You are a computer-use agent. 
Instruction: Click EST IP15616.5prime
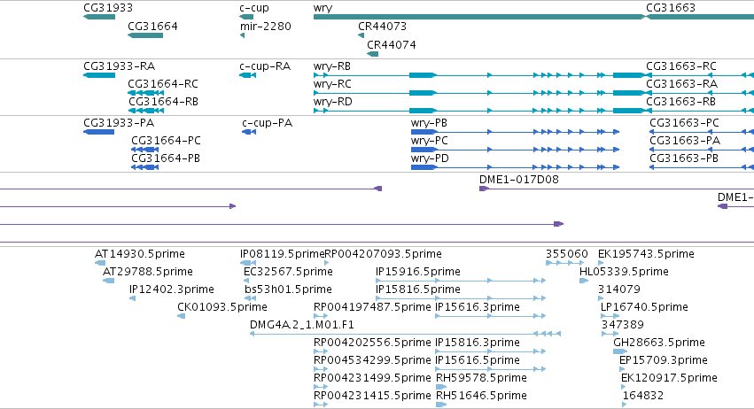pos(478,360)
